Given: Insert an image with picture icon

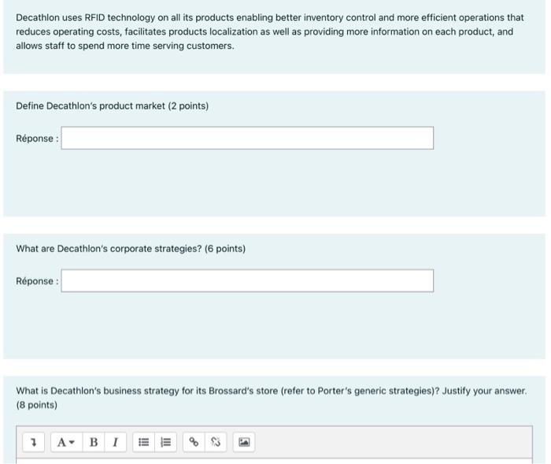Looking at the screenshot, I should [244, 442].
